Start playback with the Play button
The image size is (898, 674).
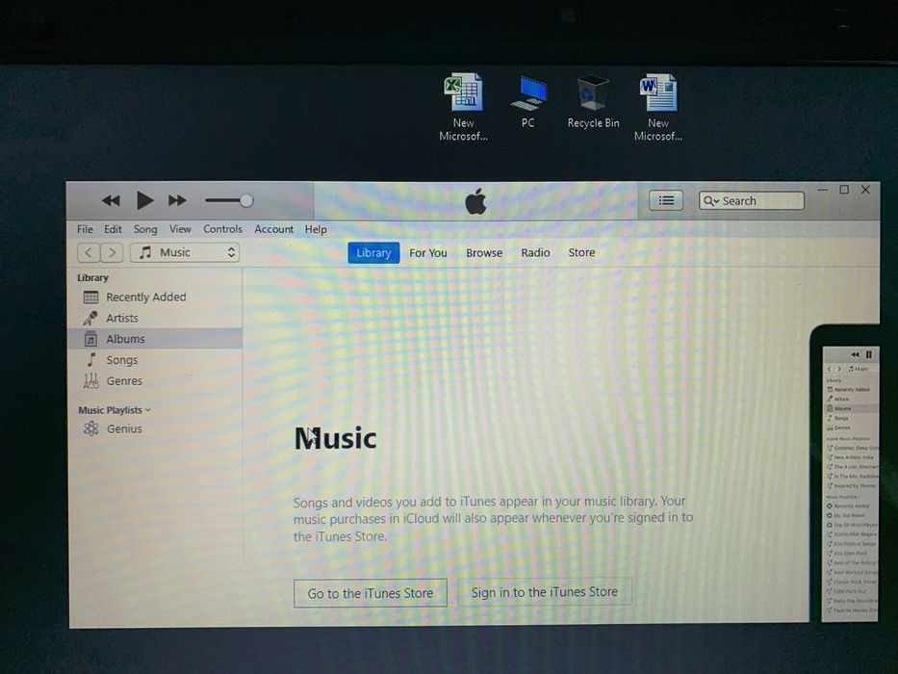pyautogui.click(x=145, y=200)
